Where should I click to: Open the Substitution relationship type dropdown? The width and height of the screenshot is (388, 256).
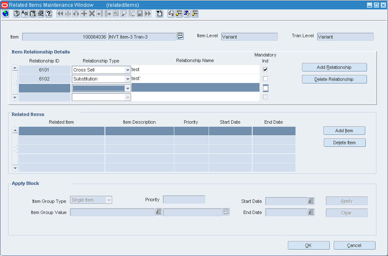[128, 79]
